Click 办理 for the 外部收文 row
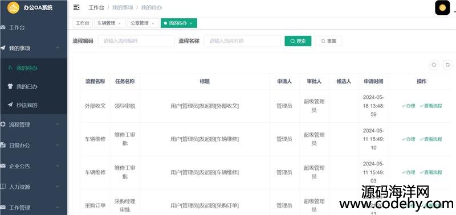 coord(408,106)
